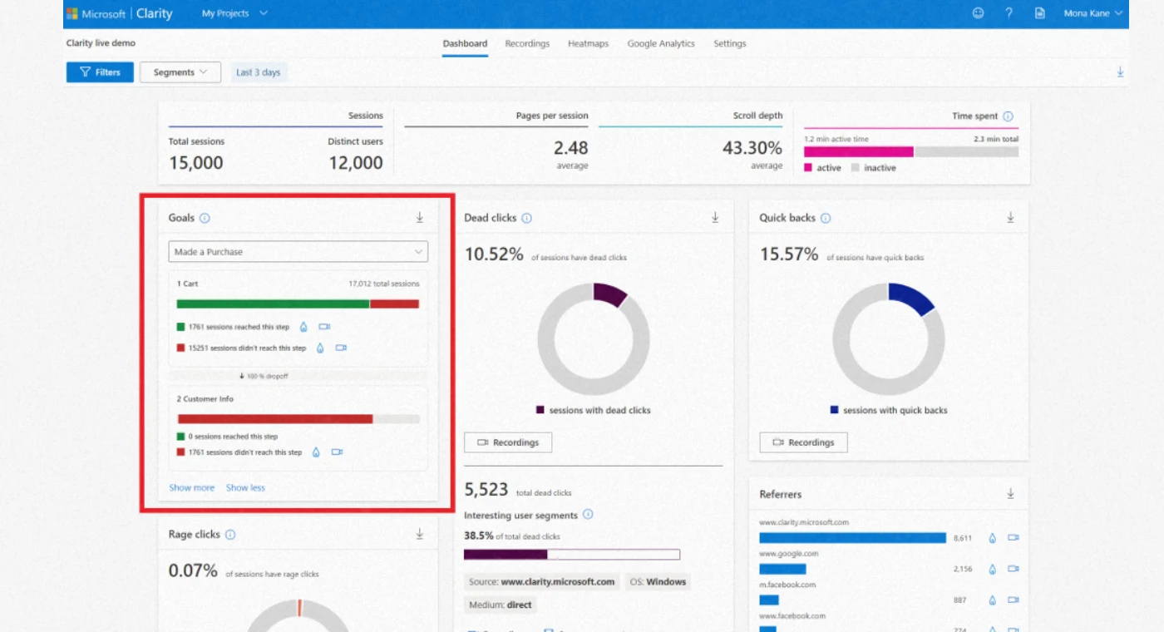
Task: Click the Goals info icon
Action: pyautogui.click(x=205, y=218)
